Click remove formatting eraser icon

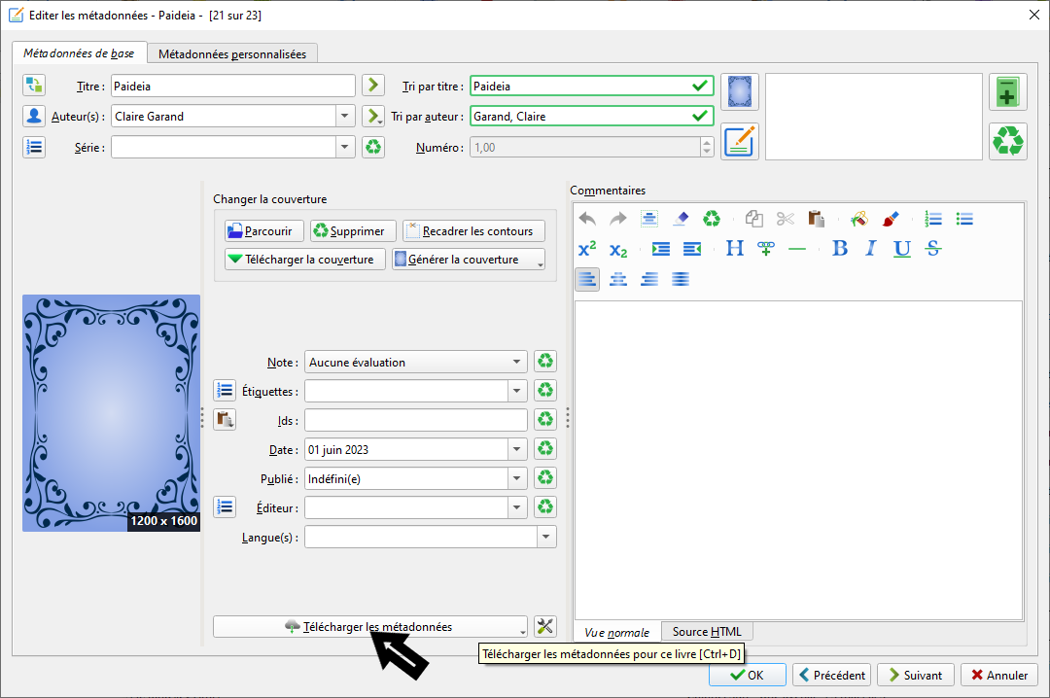tap(681, 219)
